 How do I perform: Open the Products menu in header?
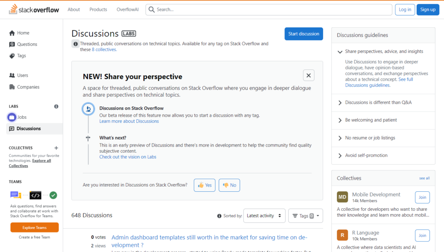tap(98, 10)
